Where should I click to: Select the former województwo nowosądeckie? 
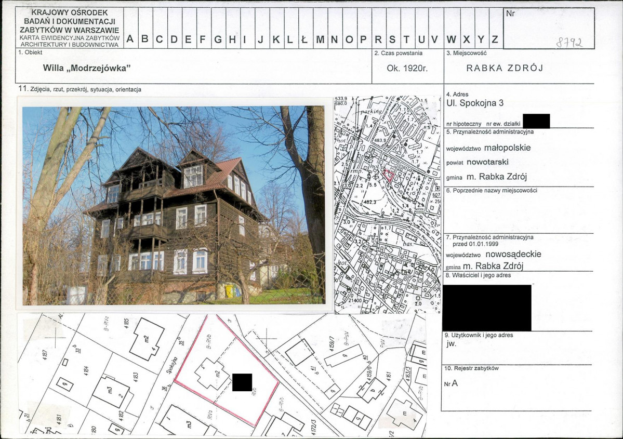tap(513, 254)
